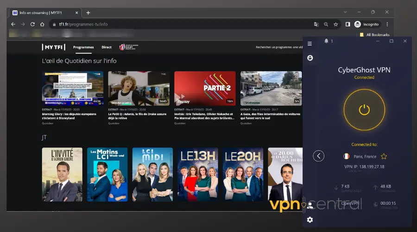The image size is (417, 232).
Task: Click the MY TF1 logo
Action: tap(53, 47)
